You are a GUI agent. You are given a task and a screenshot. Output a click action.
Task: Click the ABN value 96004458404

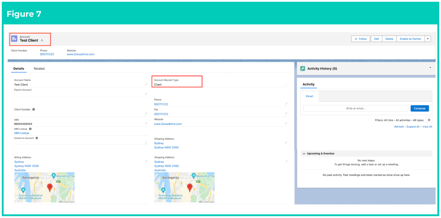(23, 123)
